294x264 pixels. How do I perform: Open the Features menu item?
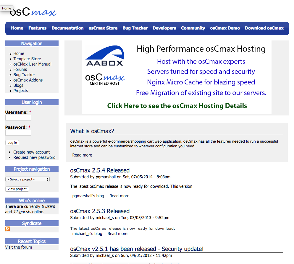pos(38,28)
